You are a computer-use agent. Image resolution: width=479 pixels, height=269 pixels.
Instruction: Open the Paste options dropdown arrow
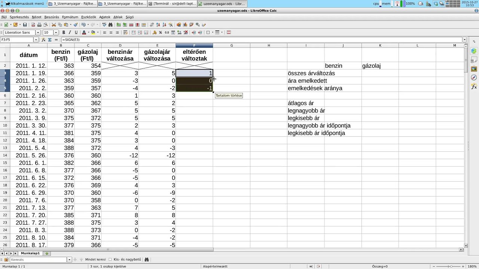point(71,25)
